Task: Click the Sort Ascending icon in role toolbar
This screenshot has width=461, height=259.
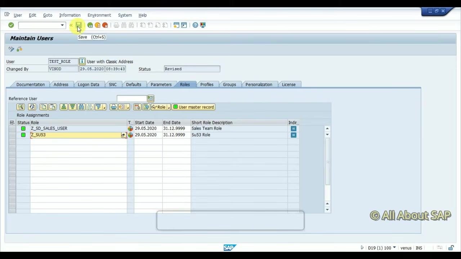Action: pyautogui.click(x=64, y=107)
